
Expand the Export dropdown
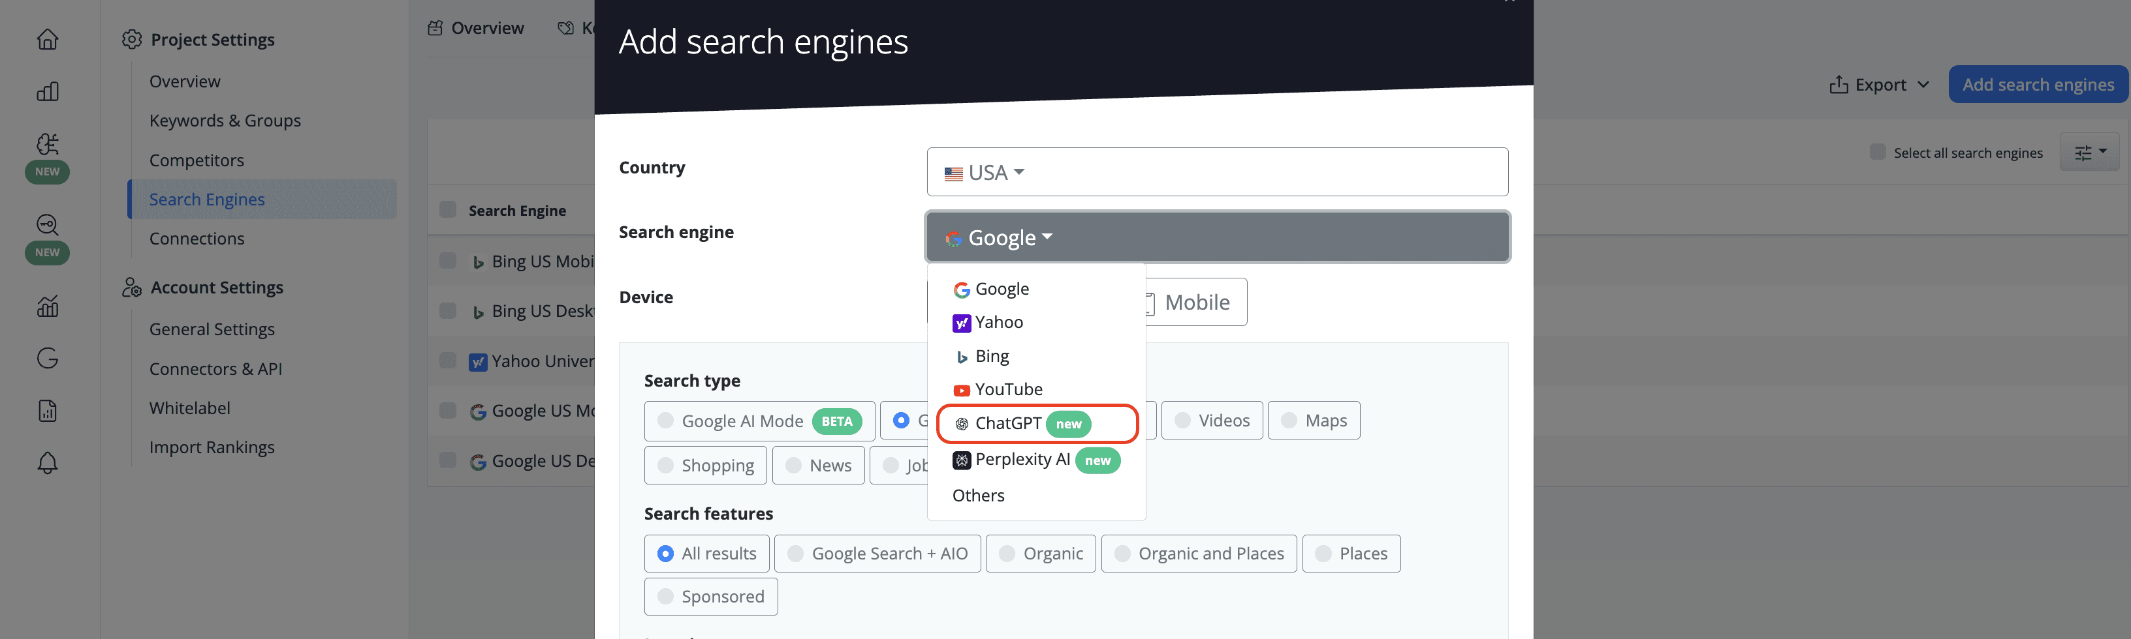[1879, 84]
